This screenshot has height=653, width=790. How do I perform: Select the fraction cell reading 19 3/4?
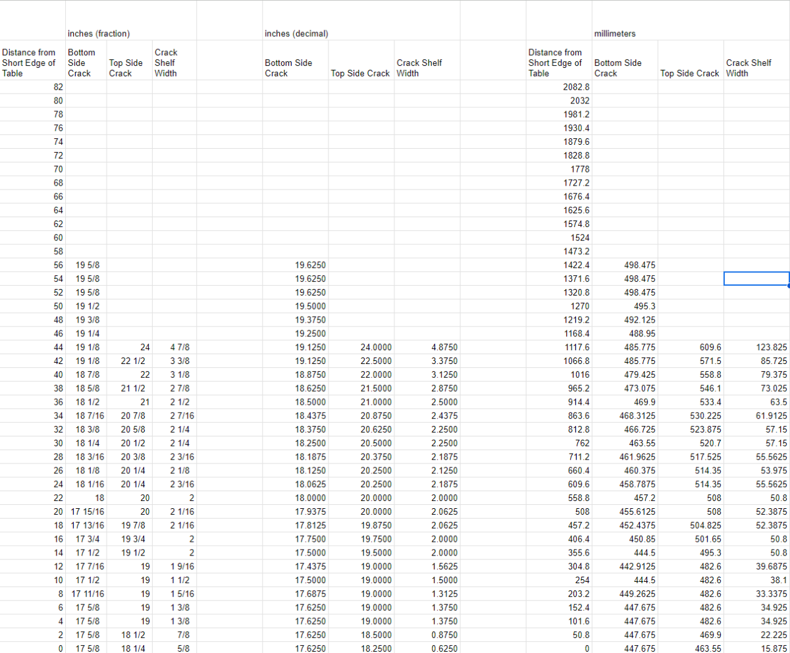coord(130,539)
